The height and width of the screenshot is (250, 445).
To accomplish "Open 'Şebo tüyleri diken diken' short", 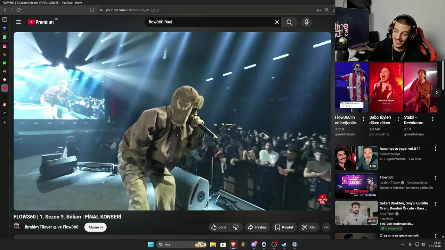I will pyautogui.click(x=386, y=87).
